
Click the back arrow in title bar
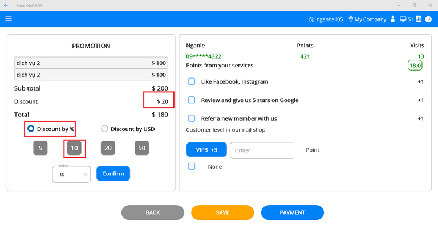point(6,5)
